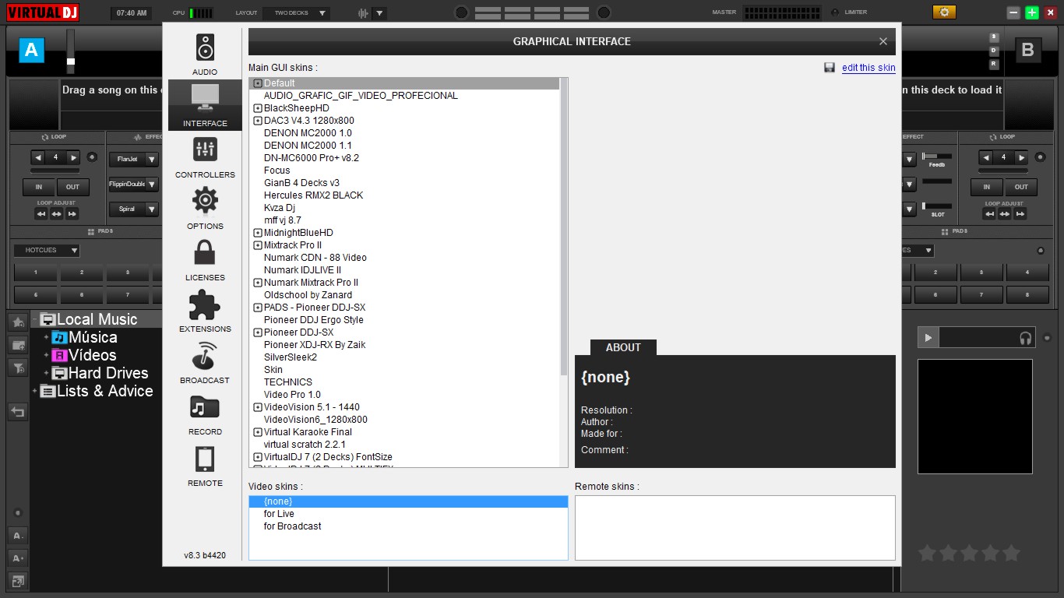1064x598 pixels.
Task: Select the Hard Drives tree item
Action: [x=108, y=373]
